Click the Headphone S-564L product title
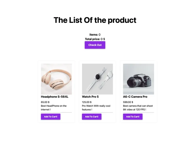Screen dimensions: 190x141 [x=54, y=97]
